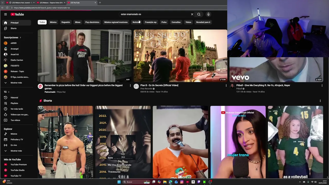The width and height of the screenshot is (329, 185).
Task: Select the Música filter chip
Action: 53,22
